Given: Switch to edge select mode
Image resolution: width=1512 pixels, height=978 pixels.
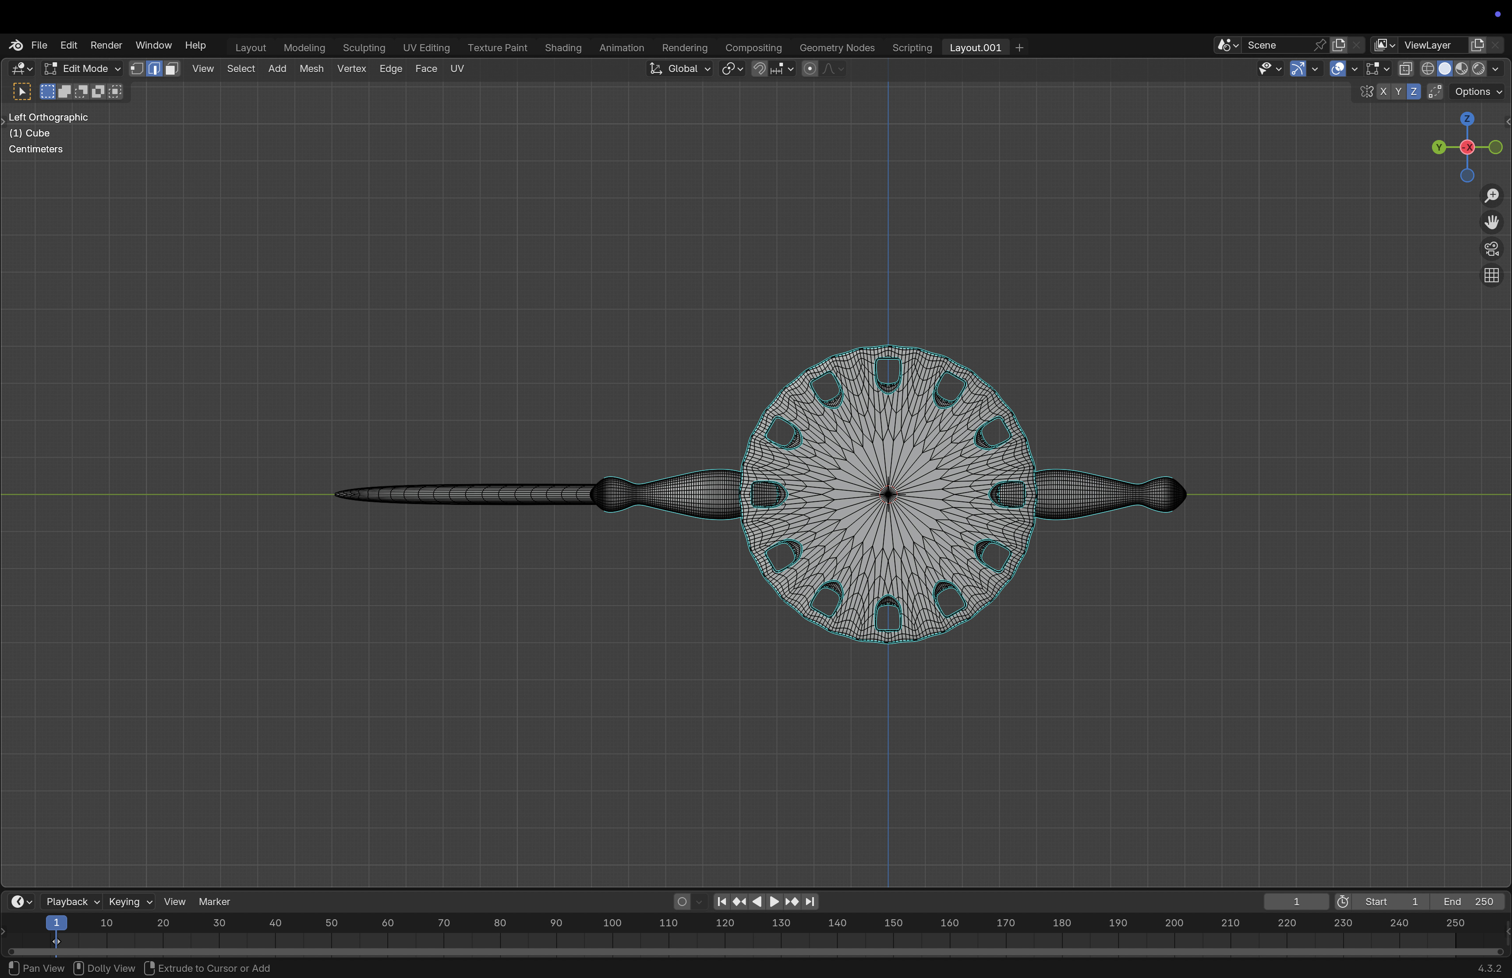Looking at the screenshot, I should pyautogui.click(x=154, y=68).
